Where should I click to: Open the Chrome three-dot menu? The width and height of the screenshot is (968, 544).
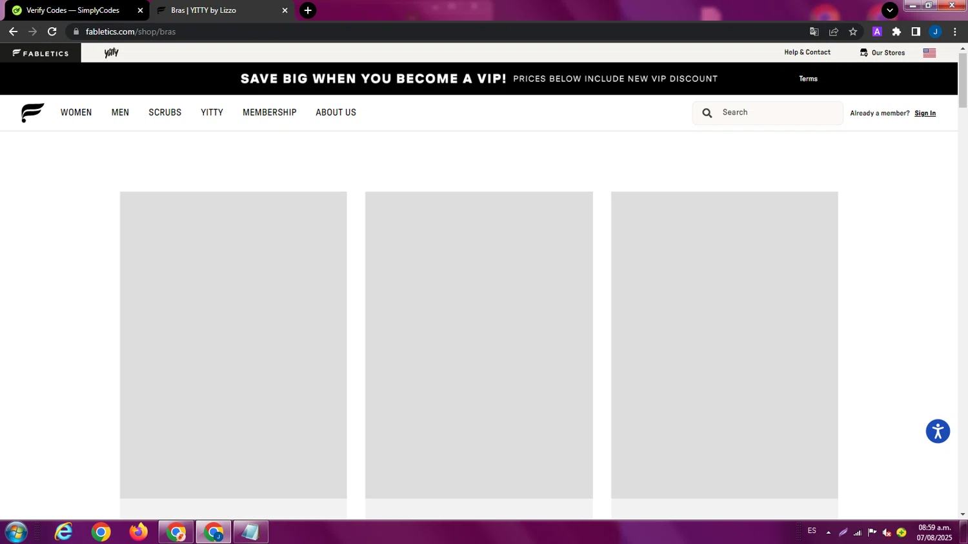[955, 32]
